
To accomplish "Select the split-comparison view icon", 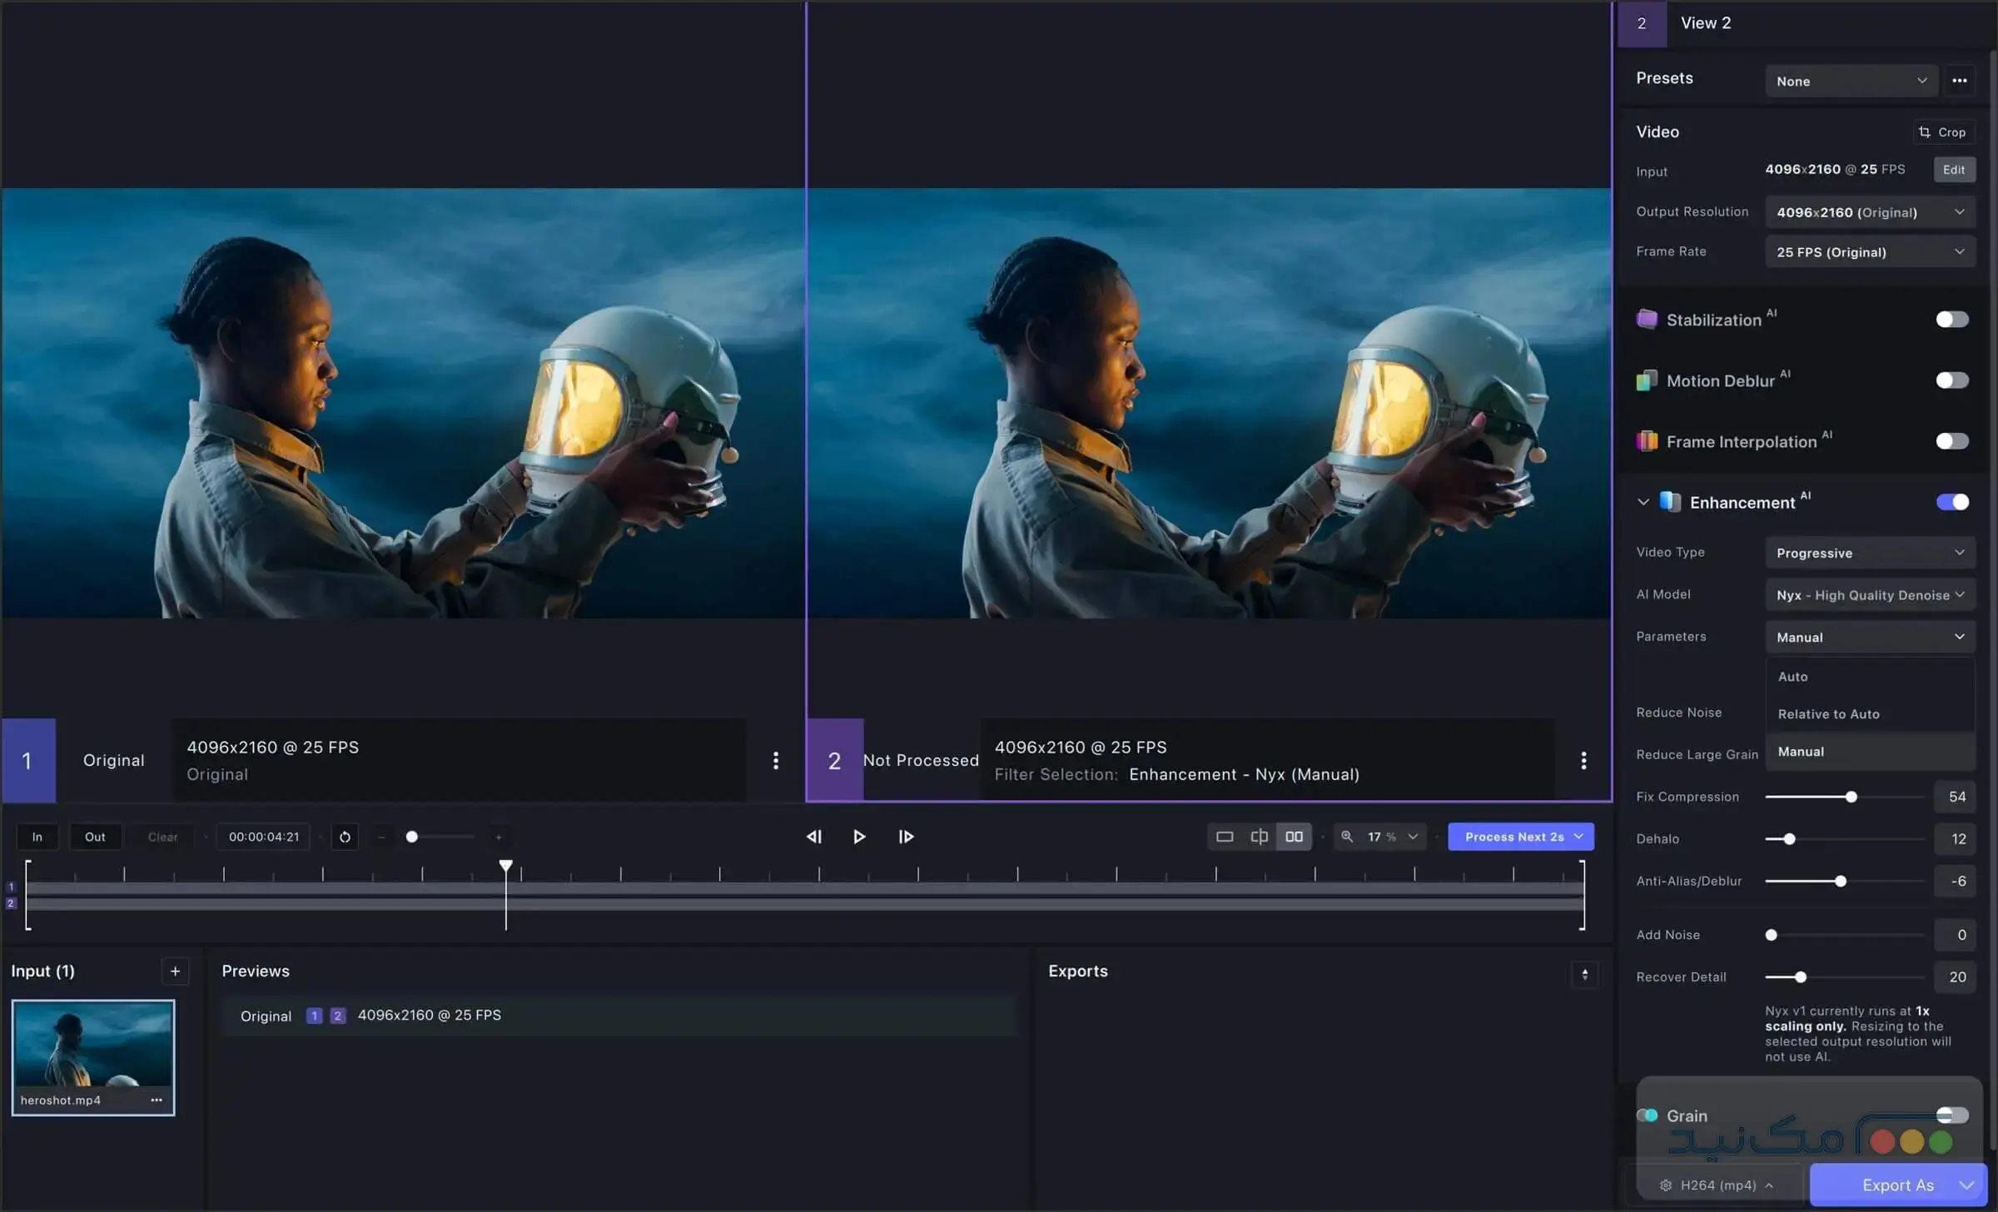I will pyautogui.click(x=1259, y=836).
